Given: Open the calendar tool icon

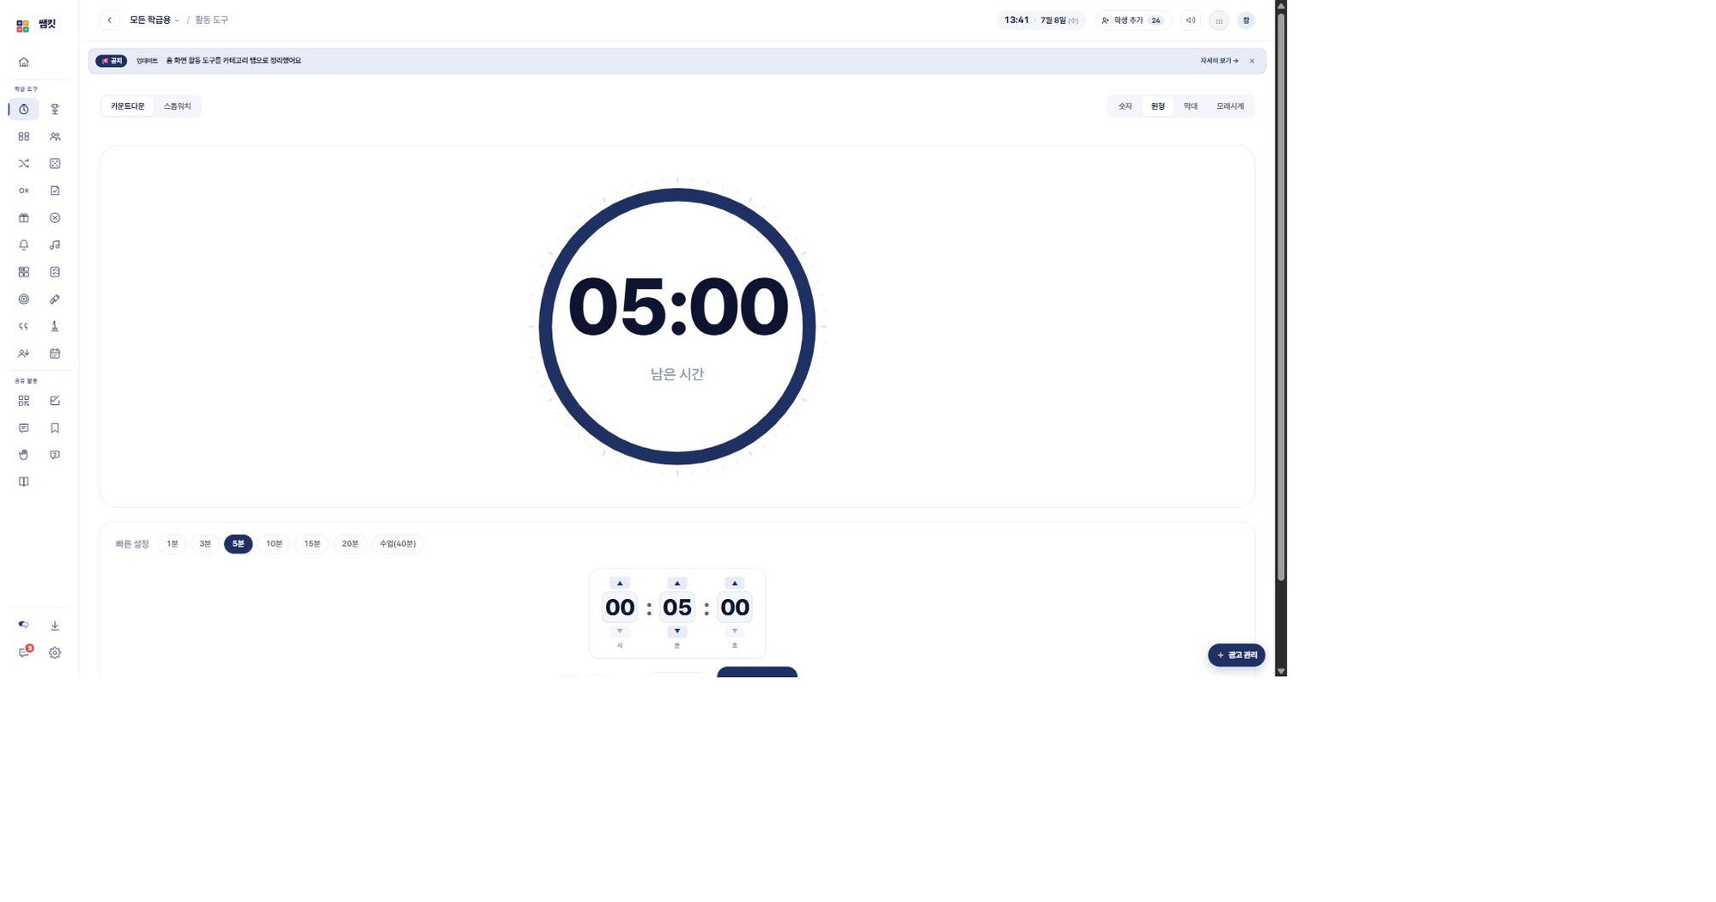Looking at the screenshot, I should tap(55, 354).
